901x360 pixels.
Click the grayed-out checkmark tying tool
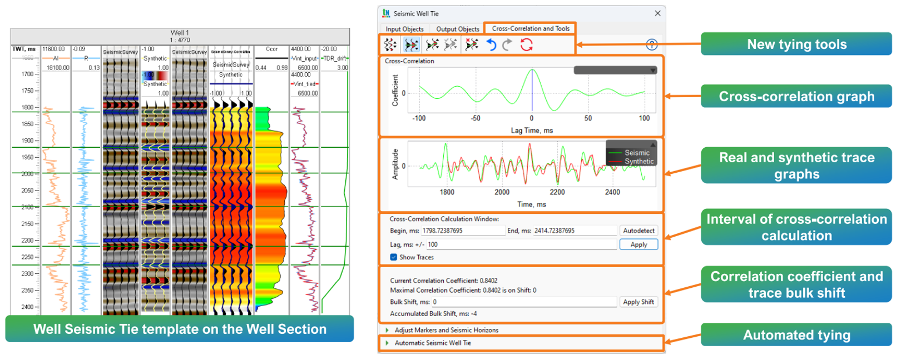point(450,44)
